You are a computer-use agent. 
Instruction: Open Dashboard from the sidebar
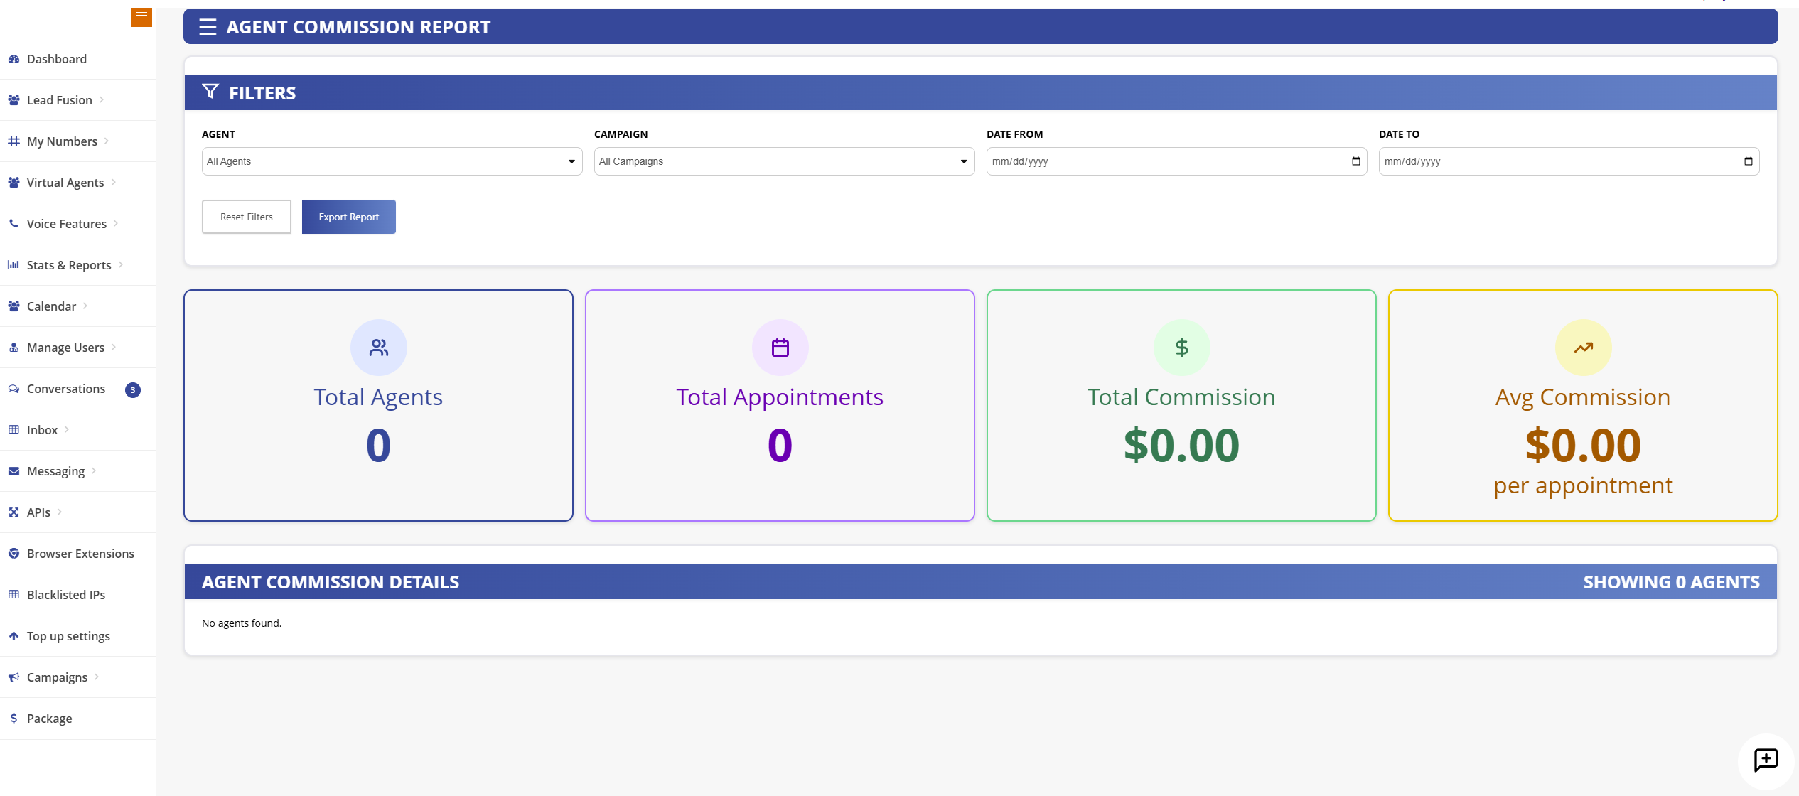(x=57, y=59)
